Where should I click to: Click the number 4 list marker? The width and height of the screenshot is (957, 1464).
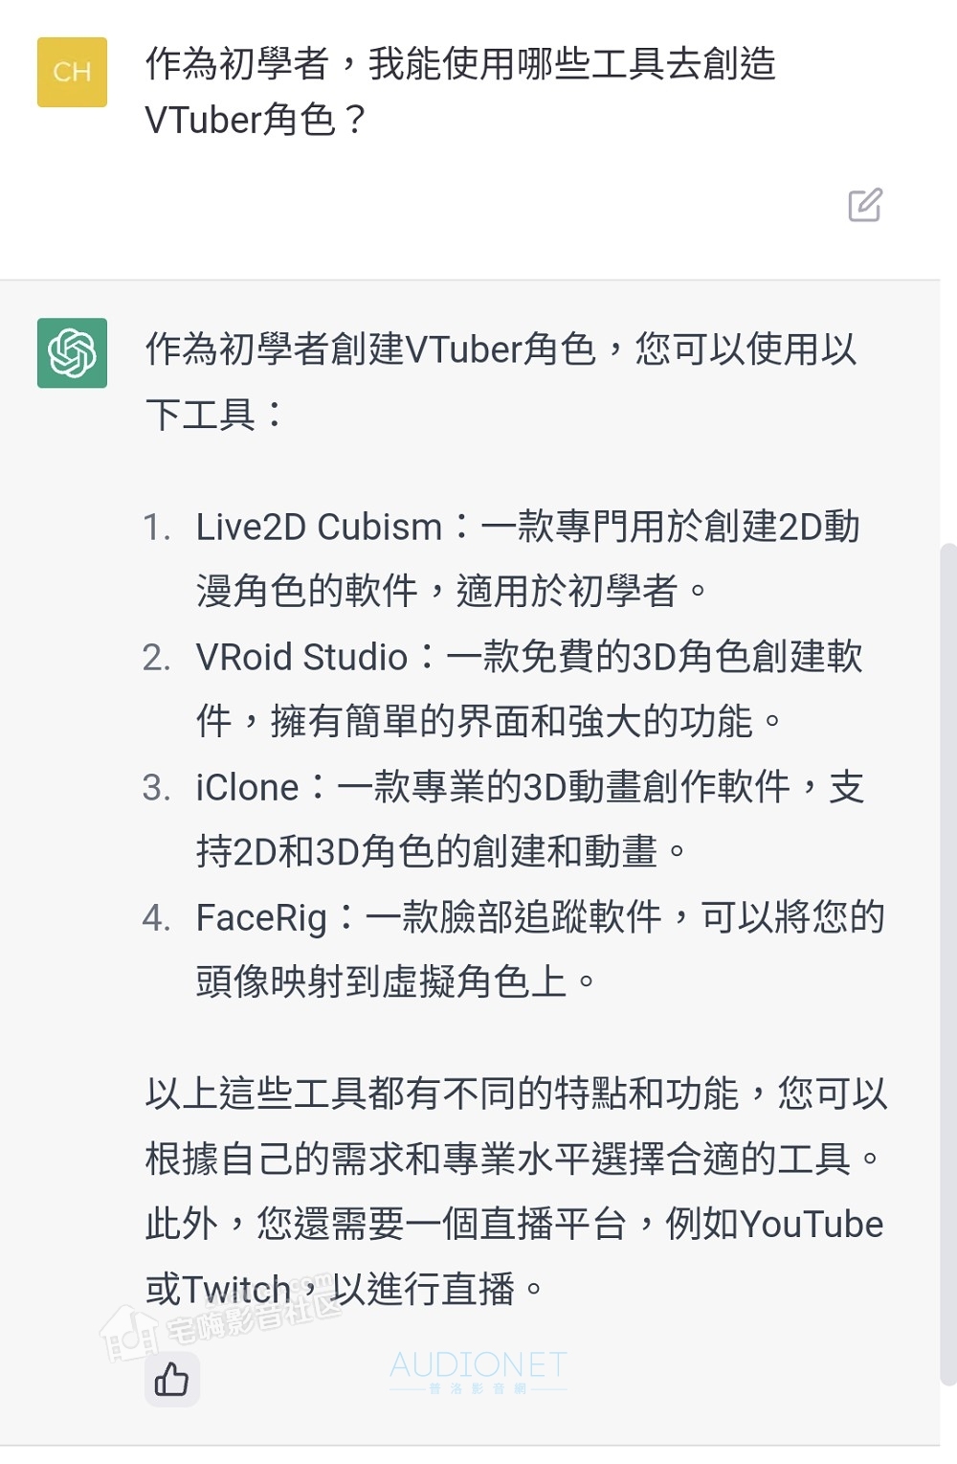(156, 918)
